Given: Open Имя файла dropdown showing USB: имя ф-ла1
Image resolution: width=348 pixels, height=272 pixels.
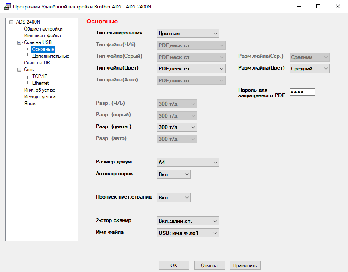Looking at the screenshot, I should click(188, 233).
